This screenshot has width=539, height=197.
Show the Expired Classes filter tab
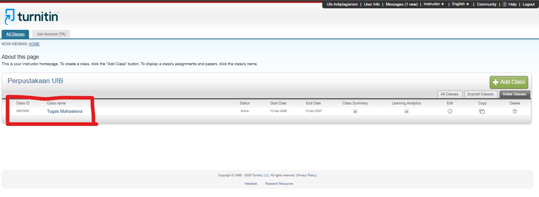(x=481, y=94)
